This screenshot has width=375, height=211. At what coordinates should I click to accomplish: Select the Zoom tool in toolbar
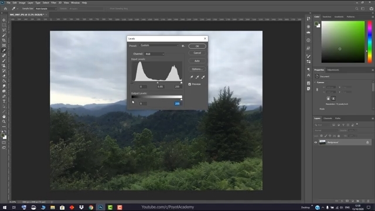[4, 121]
